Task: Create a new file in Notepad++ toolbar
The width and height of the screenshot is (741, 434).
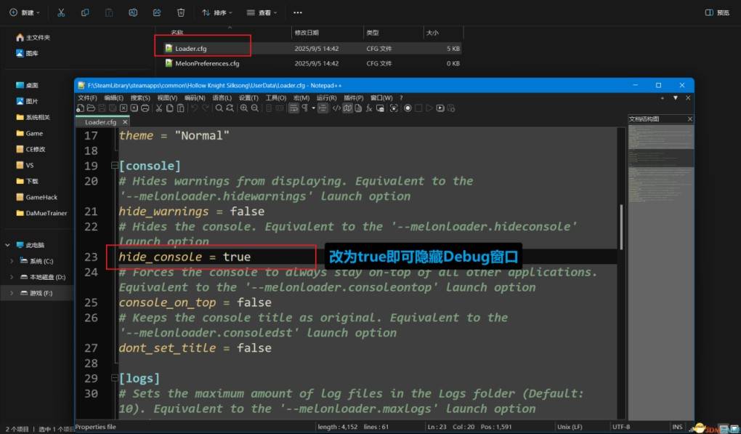Action: coord(81,108)
